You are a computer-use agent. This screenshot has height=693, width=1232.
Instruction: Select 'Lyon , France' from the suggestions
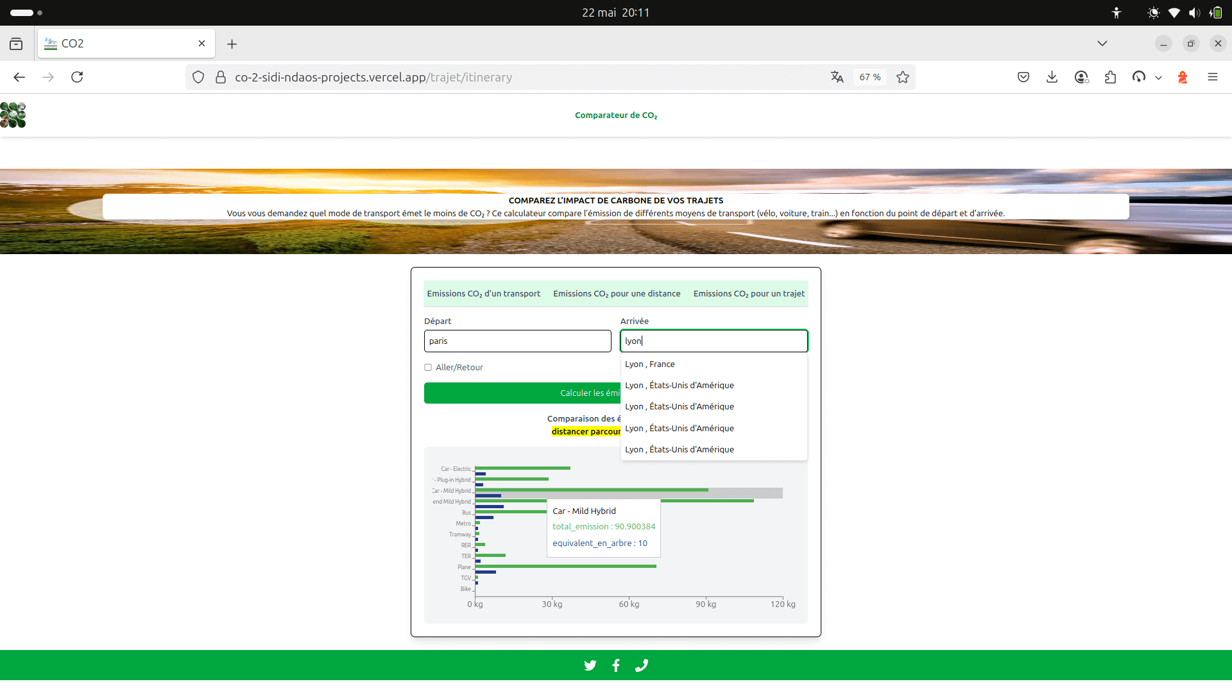(649, 364)
